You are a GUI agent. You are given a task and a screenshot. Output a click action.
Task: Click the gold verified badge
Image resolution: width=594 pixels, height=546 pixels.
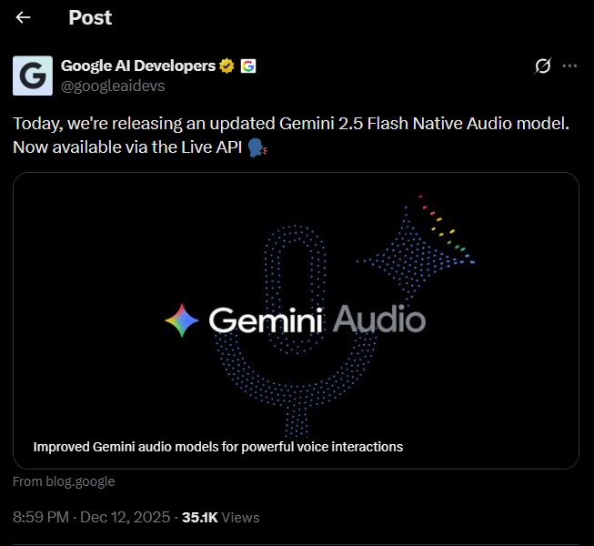point(227,66)
